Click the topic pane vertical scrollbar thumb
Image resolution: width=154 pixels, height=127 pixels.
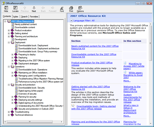(150, 43)
